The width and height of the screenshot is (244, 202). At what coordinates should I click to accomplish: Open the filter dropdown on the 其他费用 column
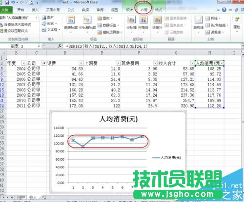click(x=155, y=63)
